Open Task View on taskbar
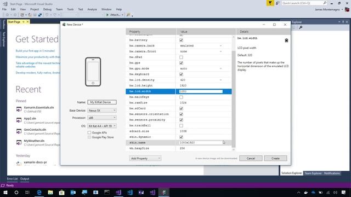 [x=27, y=192]
